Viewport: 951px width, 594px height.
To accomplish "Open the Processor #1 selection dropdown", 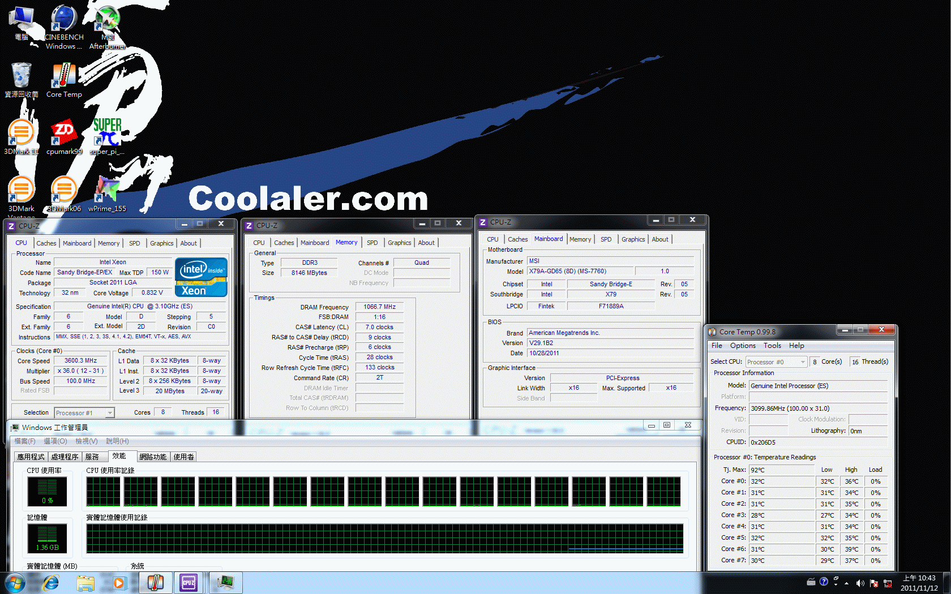I will point(84,413).
